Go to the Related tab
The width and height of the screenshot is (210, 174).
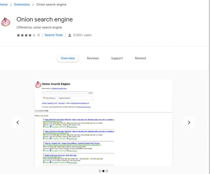tap(140, 58)
